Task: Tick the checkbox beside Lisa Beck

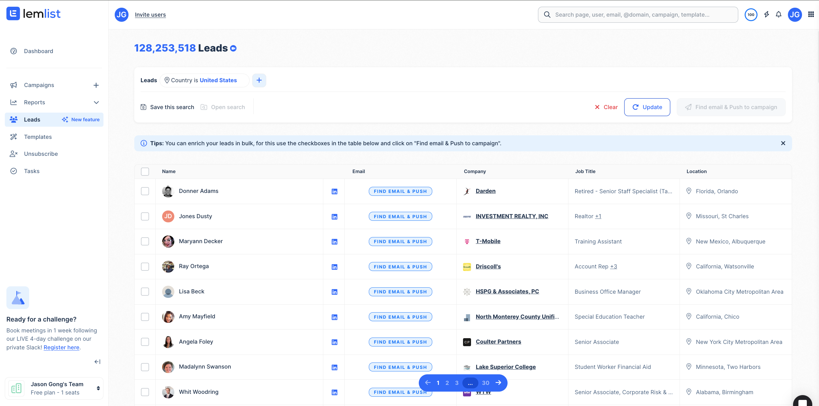Action: 145,291
